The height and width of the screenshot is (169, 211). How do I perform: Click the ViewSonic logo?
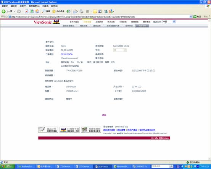[x=47, y=22]
